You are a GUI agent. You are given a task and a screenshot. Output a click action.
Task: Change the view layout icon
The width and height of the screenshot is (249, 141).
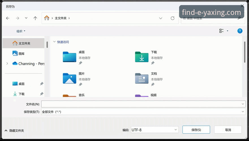(x=221, y=31)
